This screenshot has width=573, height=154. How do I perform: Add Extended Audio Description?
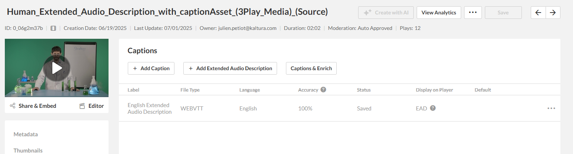(x=230, y=68)
